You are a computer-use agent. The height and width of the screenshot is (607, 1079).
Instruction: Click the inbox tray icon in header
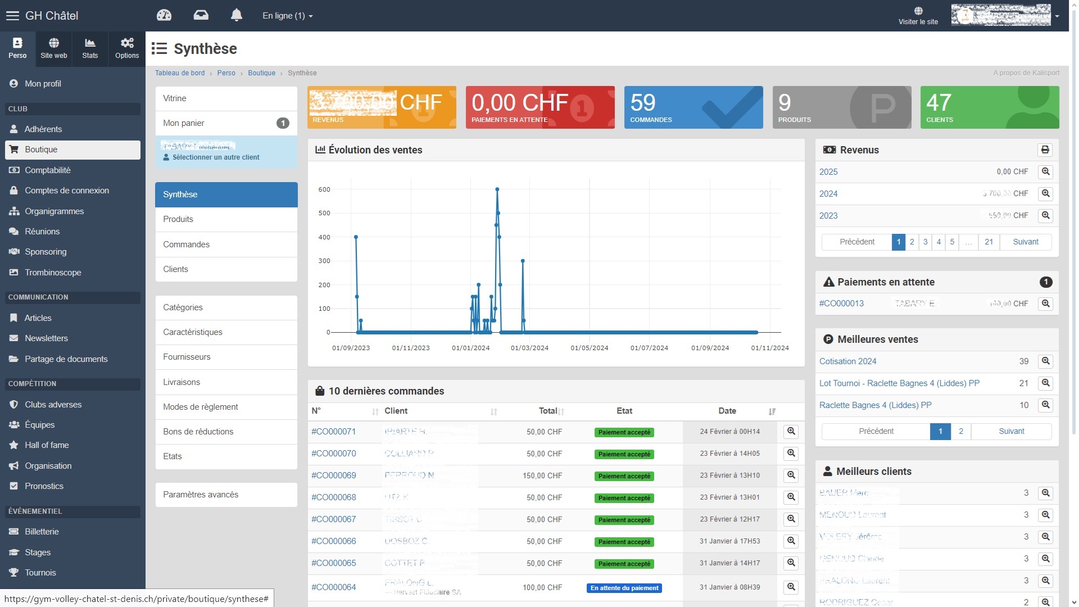tap(201, 15)
